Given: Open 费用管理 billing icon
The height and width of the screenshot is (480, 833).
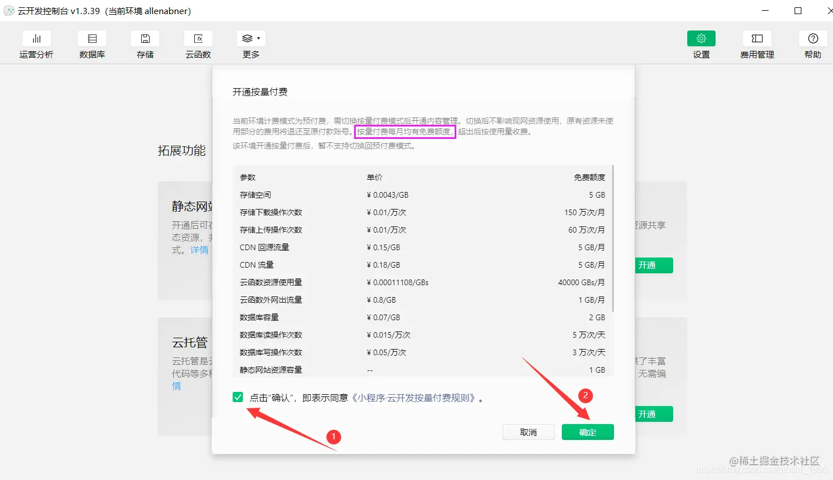Looking at the screenshot, I should click(757, 38).
